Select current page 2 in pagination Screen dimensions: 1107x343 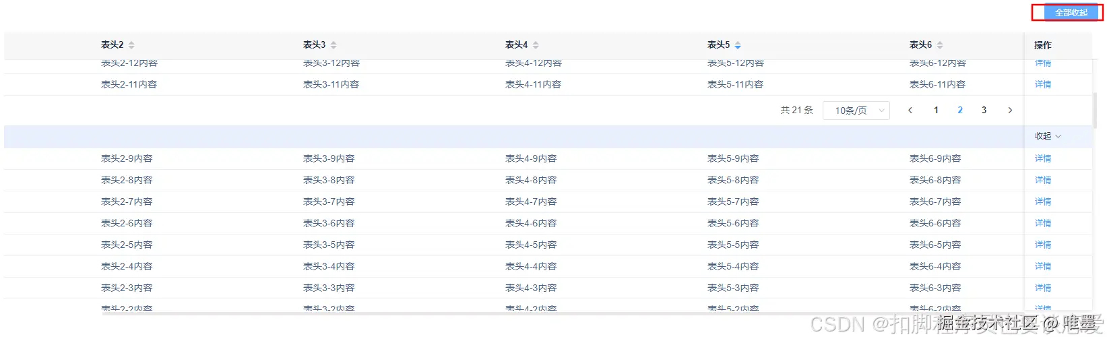click(x=960, y=111)
